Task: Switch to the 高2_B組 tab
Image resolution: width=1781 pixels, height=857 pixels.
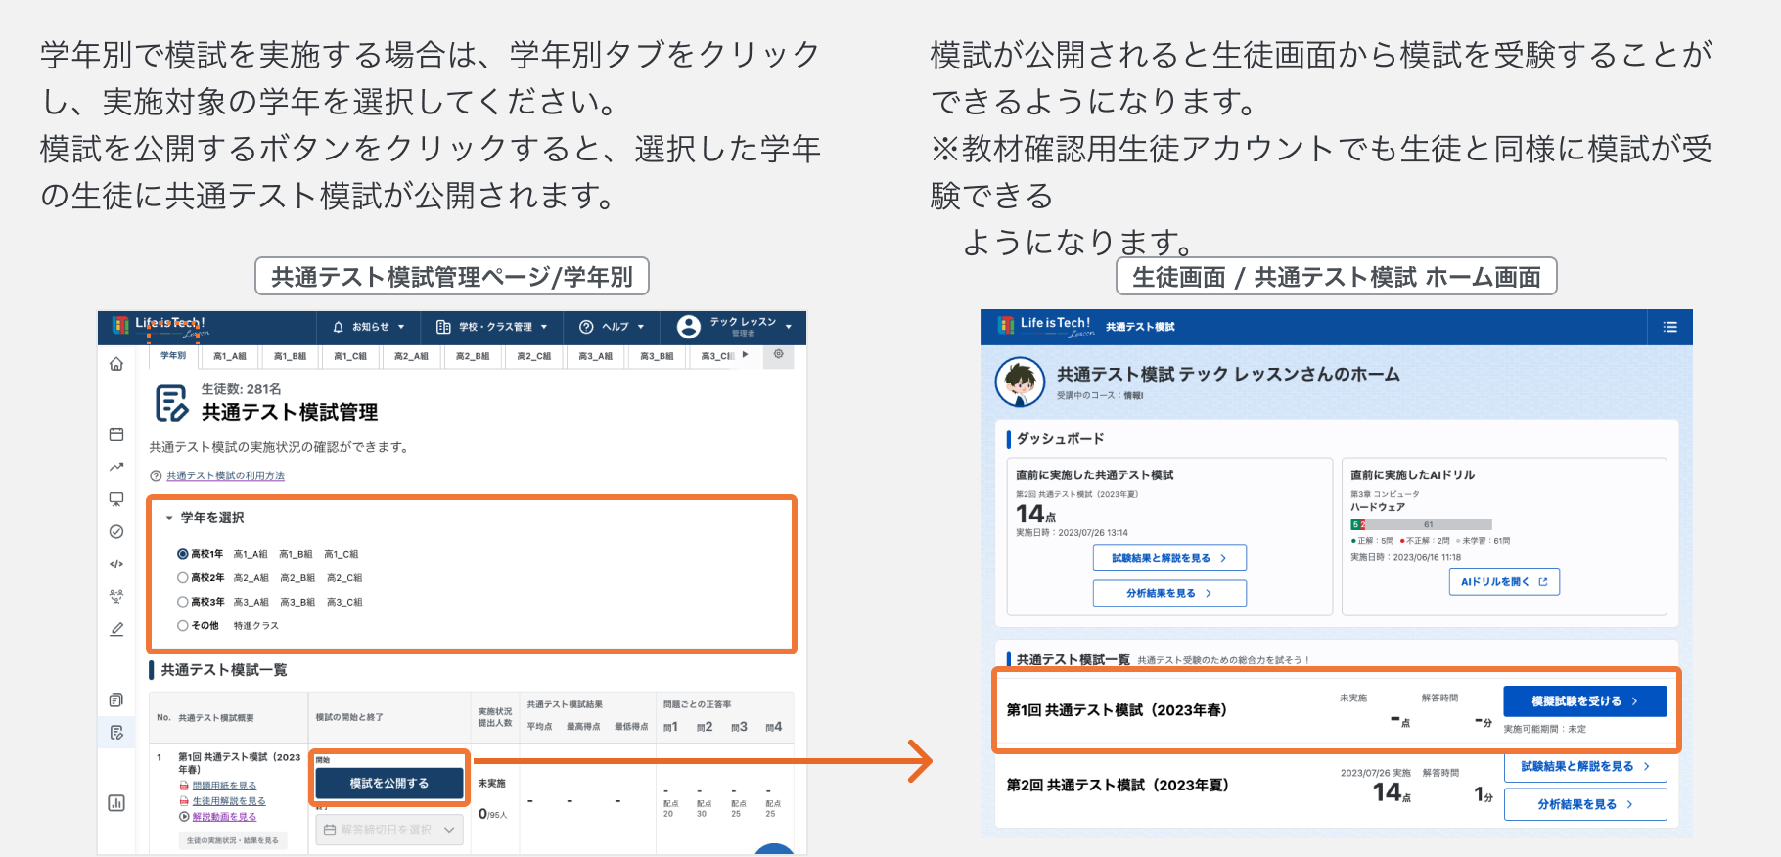Action: click(473, 356)
